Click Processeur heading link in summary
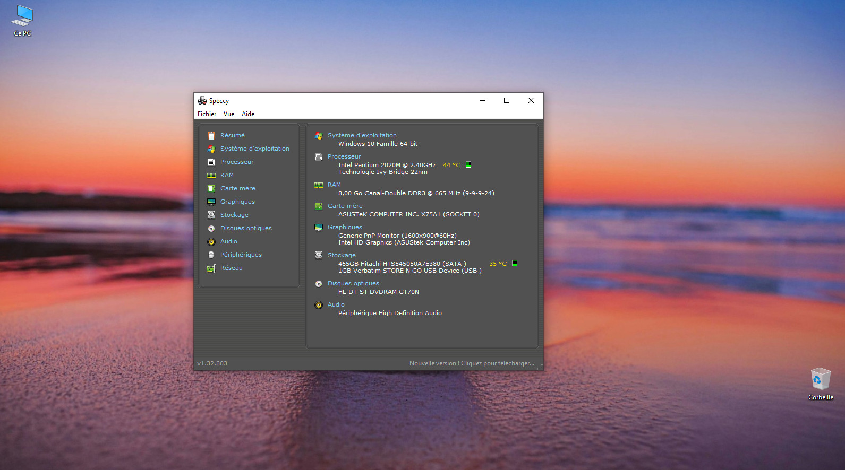Viewport: 845px width, 470px height. (x=344, y=156)
